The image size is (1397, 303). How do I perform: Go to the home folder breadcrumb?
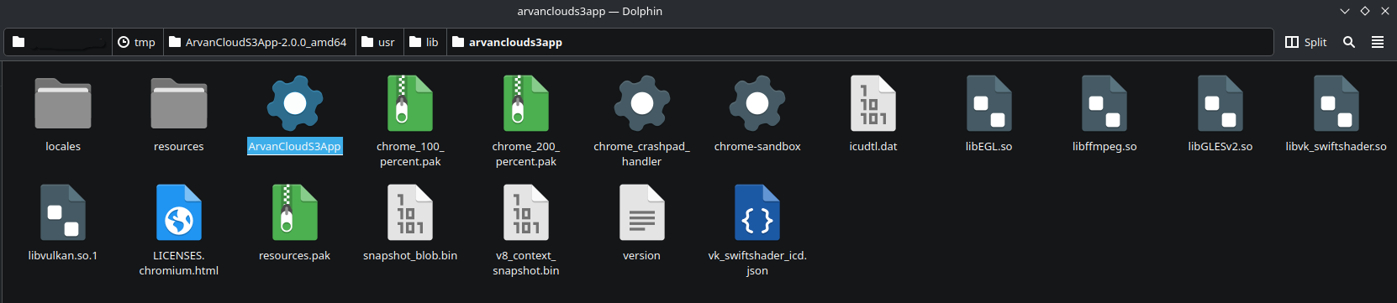[x=59, y=42]
